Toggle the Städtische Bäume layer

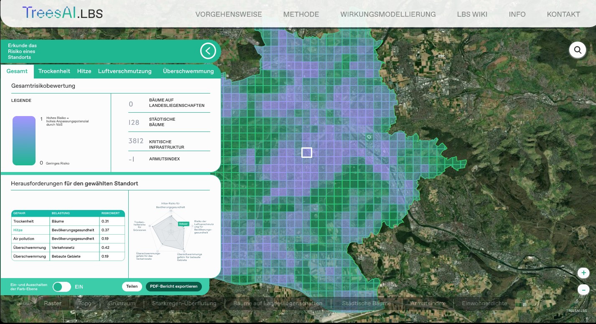pos(366,304)
